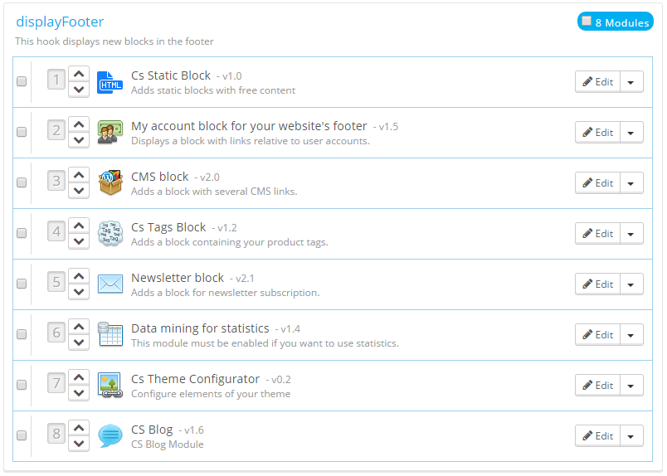The width and height of the screenshot is (667, 476).
Task: Click the Cs Theme Configurator picture icon
Action: pos(110,386)
